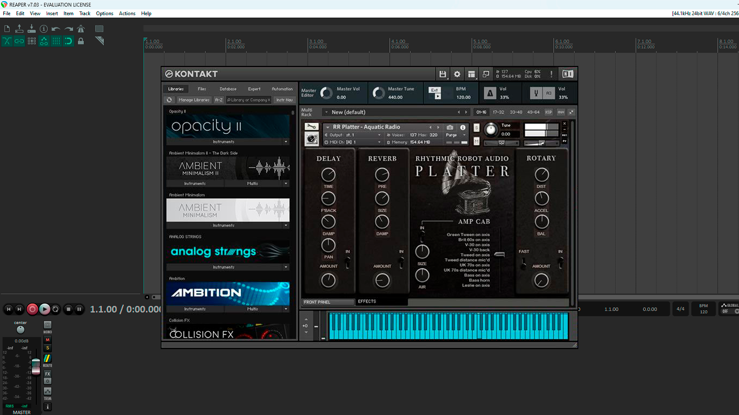Click the instrument Tune knob

tap(491, 129)
